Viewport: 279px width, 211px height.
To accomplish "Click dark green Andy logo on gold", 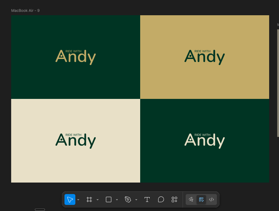I will (205, 57).
